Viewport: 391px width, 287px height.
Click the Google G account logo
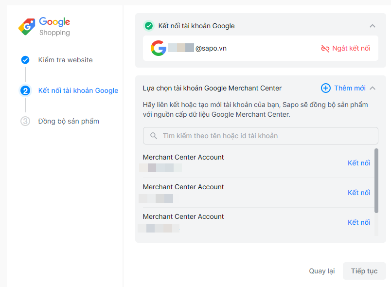[159, 48]
